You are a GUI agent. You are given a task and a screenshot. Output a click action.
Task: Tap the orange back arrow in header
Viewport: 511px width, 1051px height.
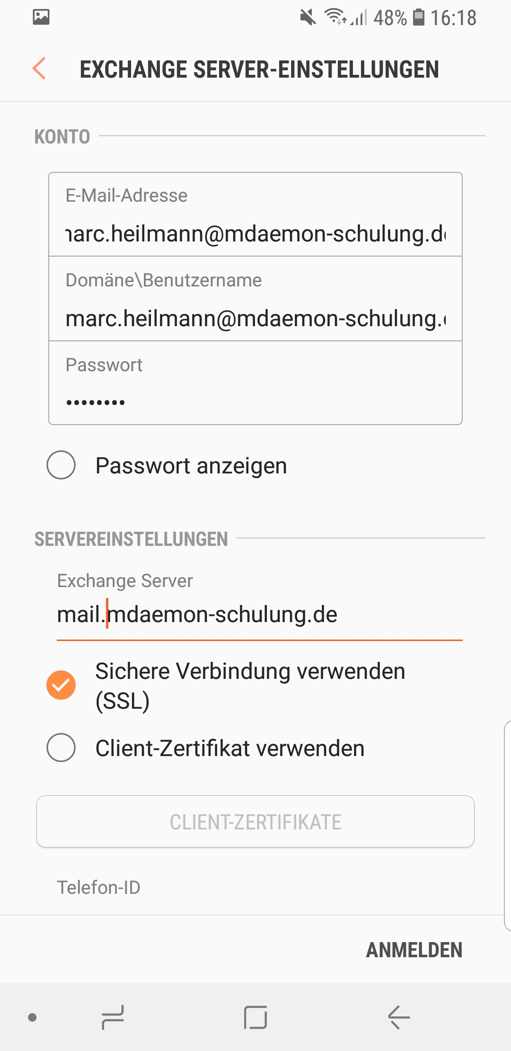tap(39, 69)
